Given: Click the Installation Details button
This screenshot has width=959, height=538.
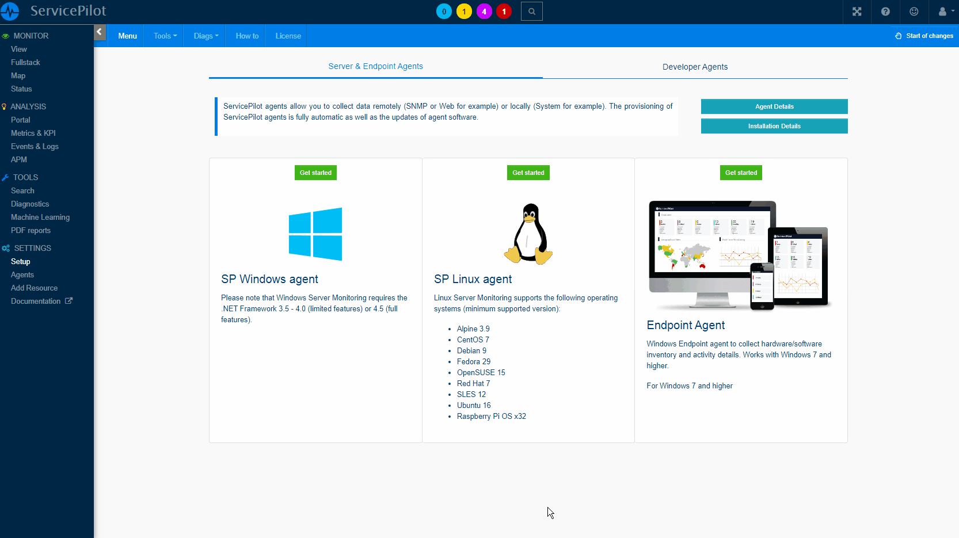Looking at the screenshot, I should (774, 126).
